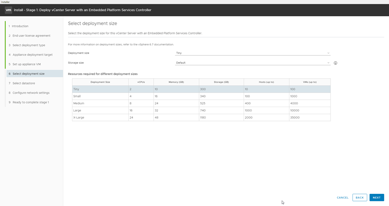Click the BACK button
Viewport: 389px width, 206px height.
point(359,197)
